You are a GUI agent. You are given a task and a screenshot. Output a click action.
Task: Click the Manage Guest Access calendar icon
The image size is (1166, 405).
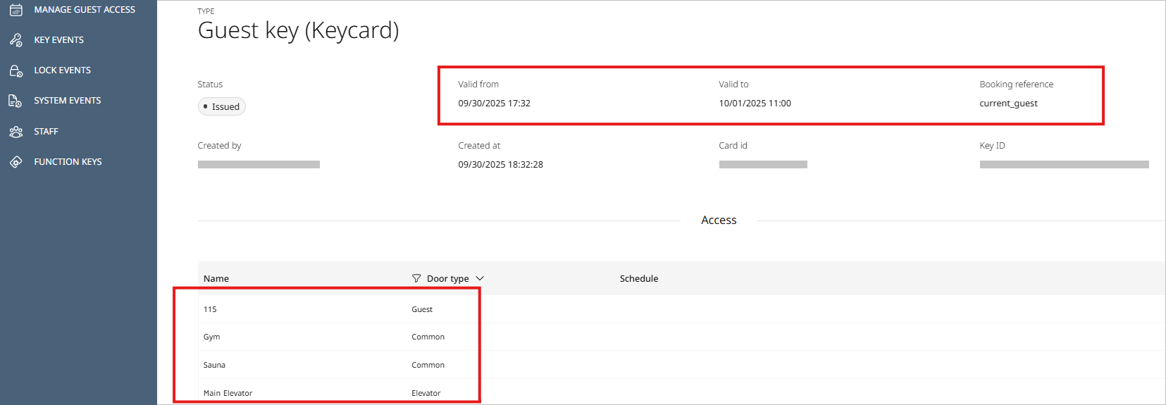click(15, 10)
